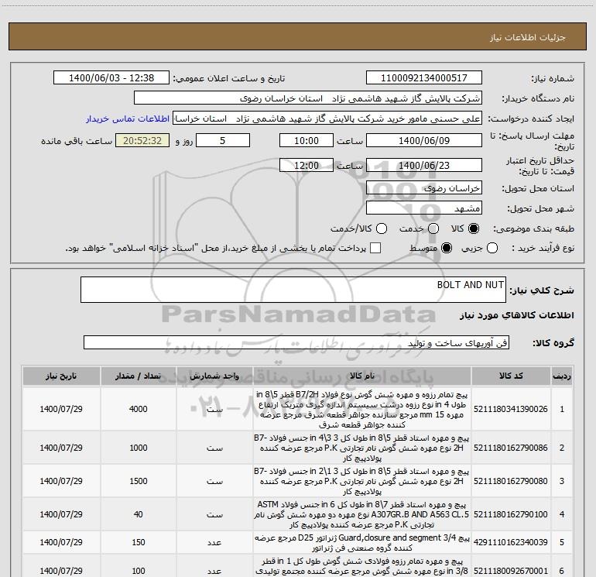Click the response deadline date 1400/06/09
Viewport: 596px width, 577px height.
tap(424, 140)
